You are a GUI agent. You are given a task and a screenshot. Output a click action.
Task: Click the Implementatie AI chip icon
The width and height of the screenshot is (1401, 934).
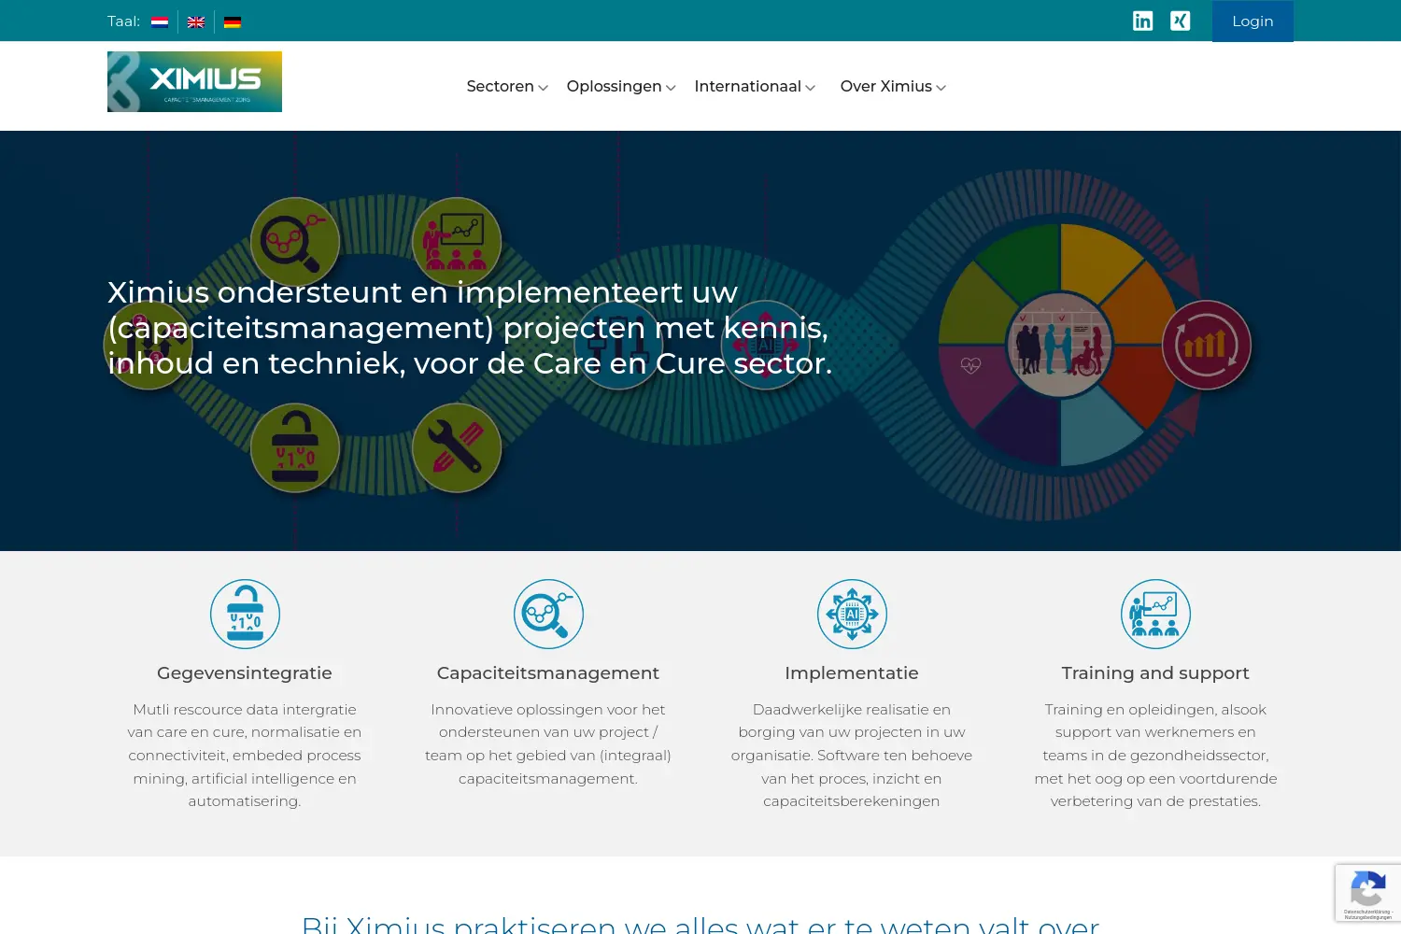(852, 614)
